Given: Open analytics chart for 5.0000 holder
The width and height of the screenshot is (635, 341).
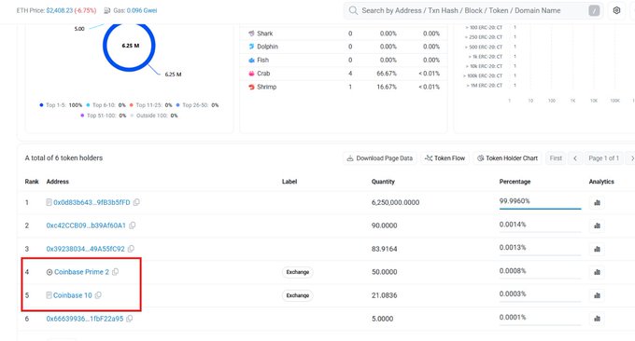Looking at the screenshot, I should pyautogui.click(x=597, y=319).
